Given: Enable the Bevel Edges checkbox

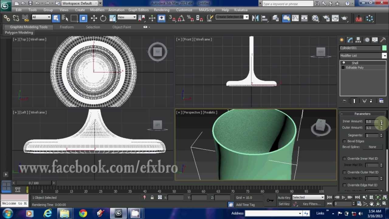Looking at the screenshot, I should coord(344,141).
